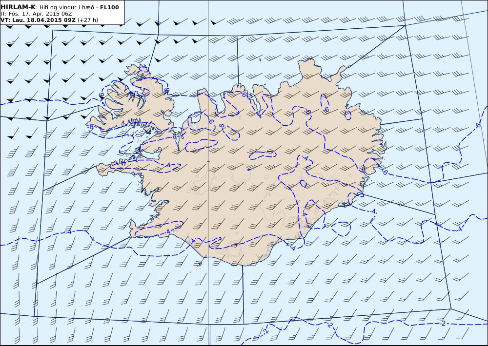
Task: Select the 'Hiti og vindur í hæð' caption
Action: (x=66, y=7)
